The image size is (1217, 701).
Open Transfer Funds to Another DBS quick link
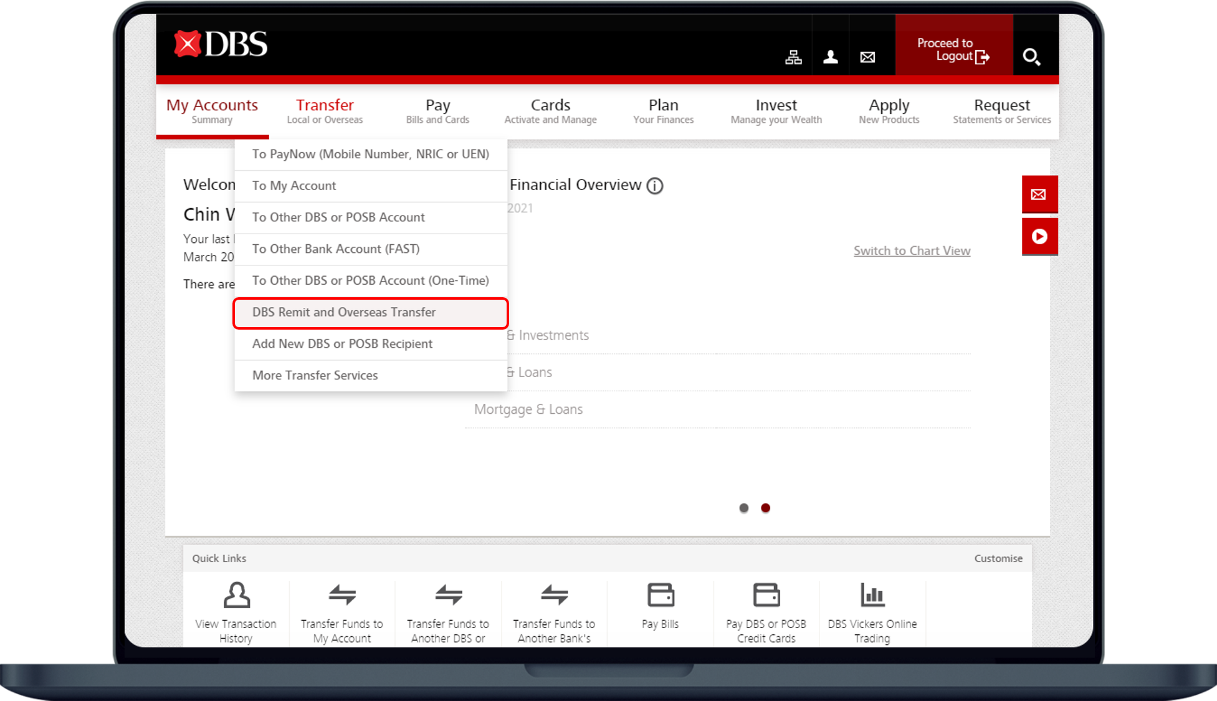pyautogui.click(x=448, y=613)
